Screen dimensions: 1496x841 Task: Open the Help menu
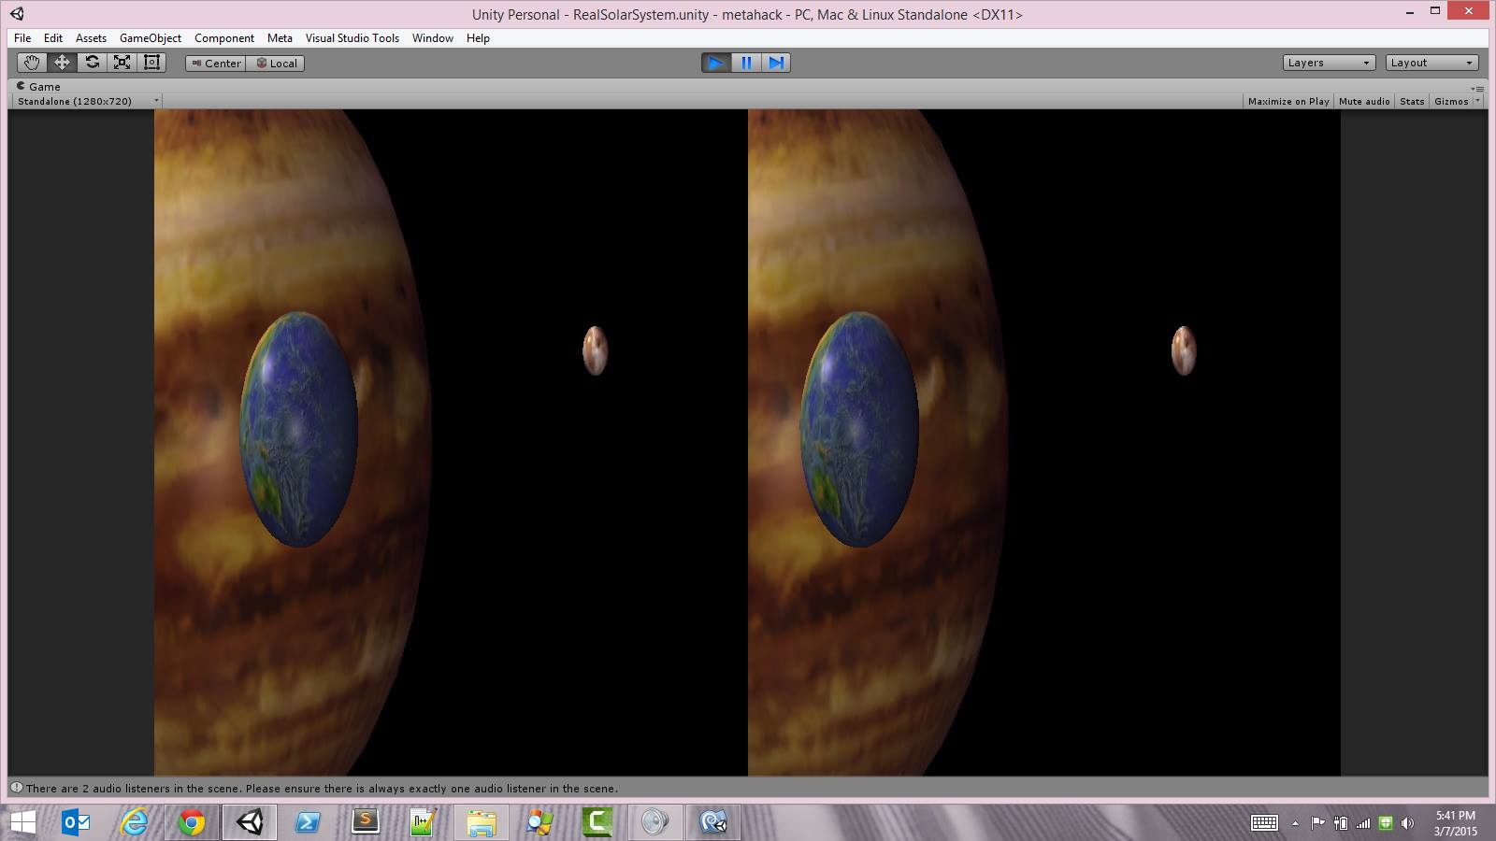click(478, 38)
